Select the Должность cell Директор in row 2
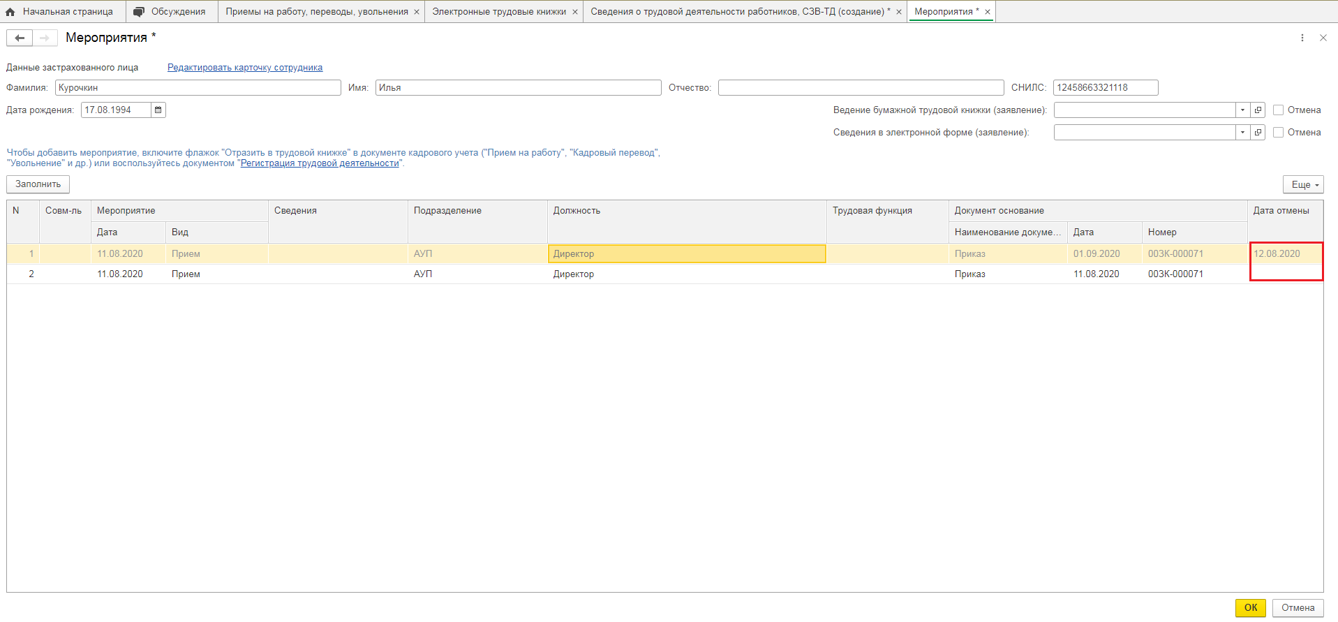Image resolution: width=1338 pixels, height=622 pixels. pos(687,274)
